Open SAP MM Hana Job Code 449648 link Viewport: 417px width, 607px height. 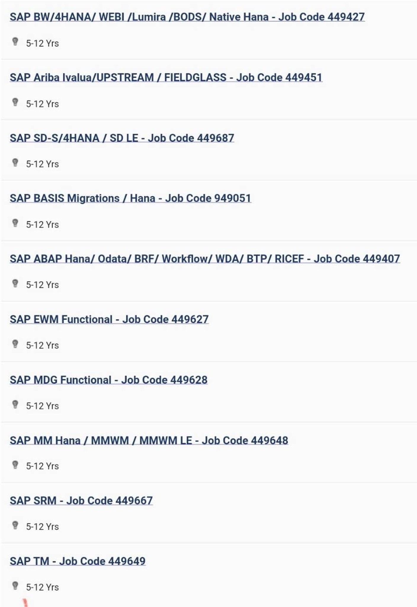149,440
